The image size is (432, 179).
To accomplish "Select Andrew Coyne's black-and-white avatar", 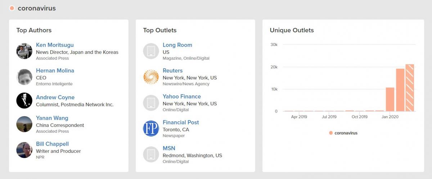I will (24, 101).
